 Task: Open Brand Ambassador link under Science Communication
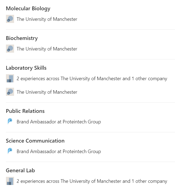tap(59, 151)
